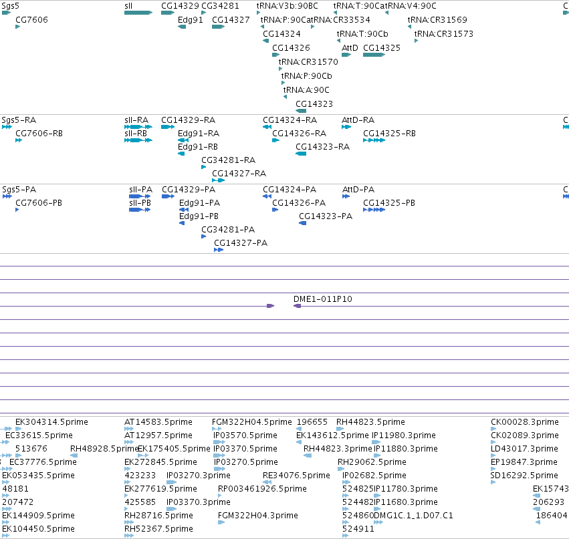Select the CG34281-RA transcript label
Viewport: 569px width, 539px height.
229,160
